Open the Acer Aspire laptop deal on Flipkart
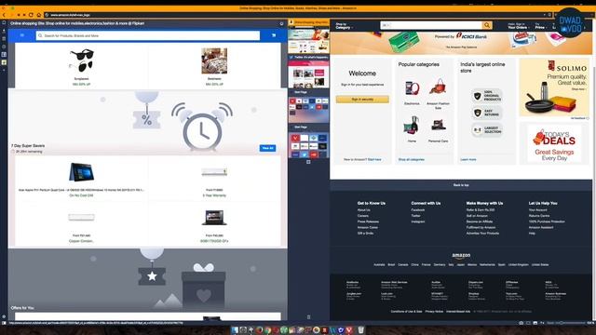Image resolution: width=596 pixels, height=335 pixels. click(x=81, y=179)
